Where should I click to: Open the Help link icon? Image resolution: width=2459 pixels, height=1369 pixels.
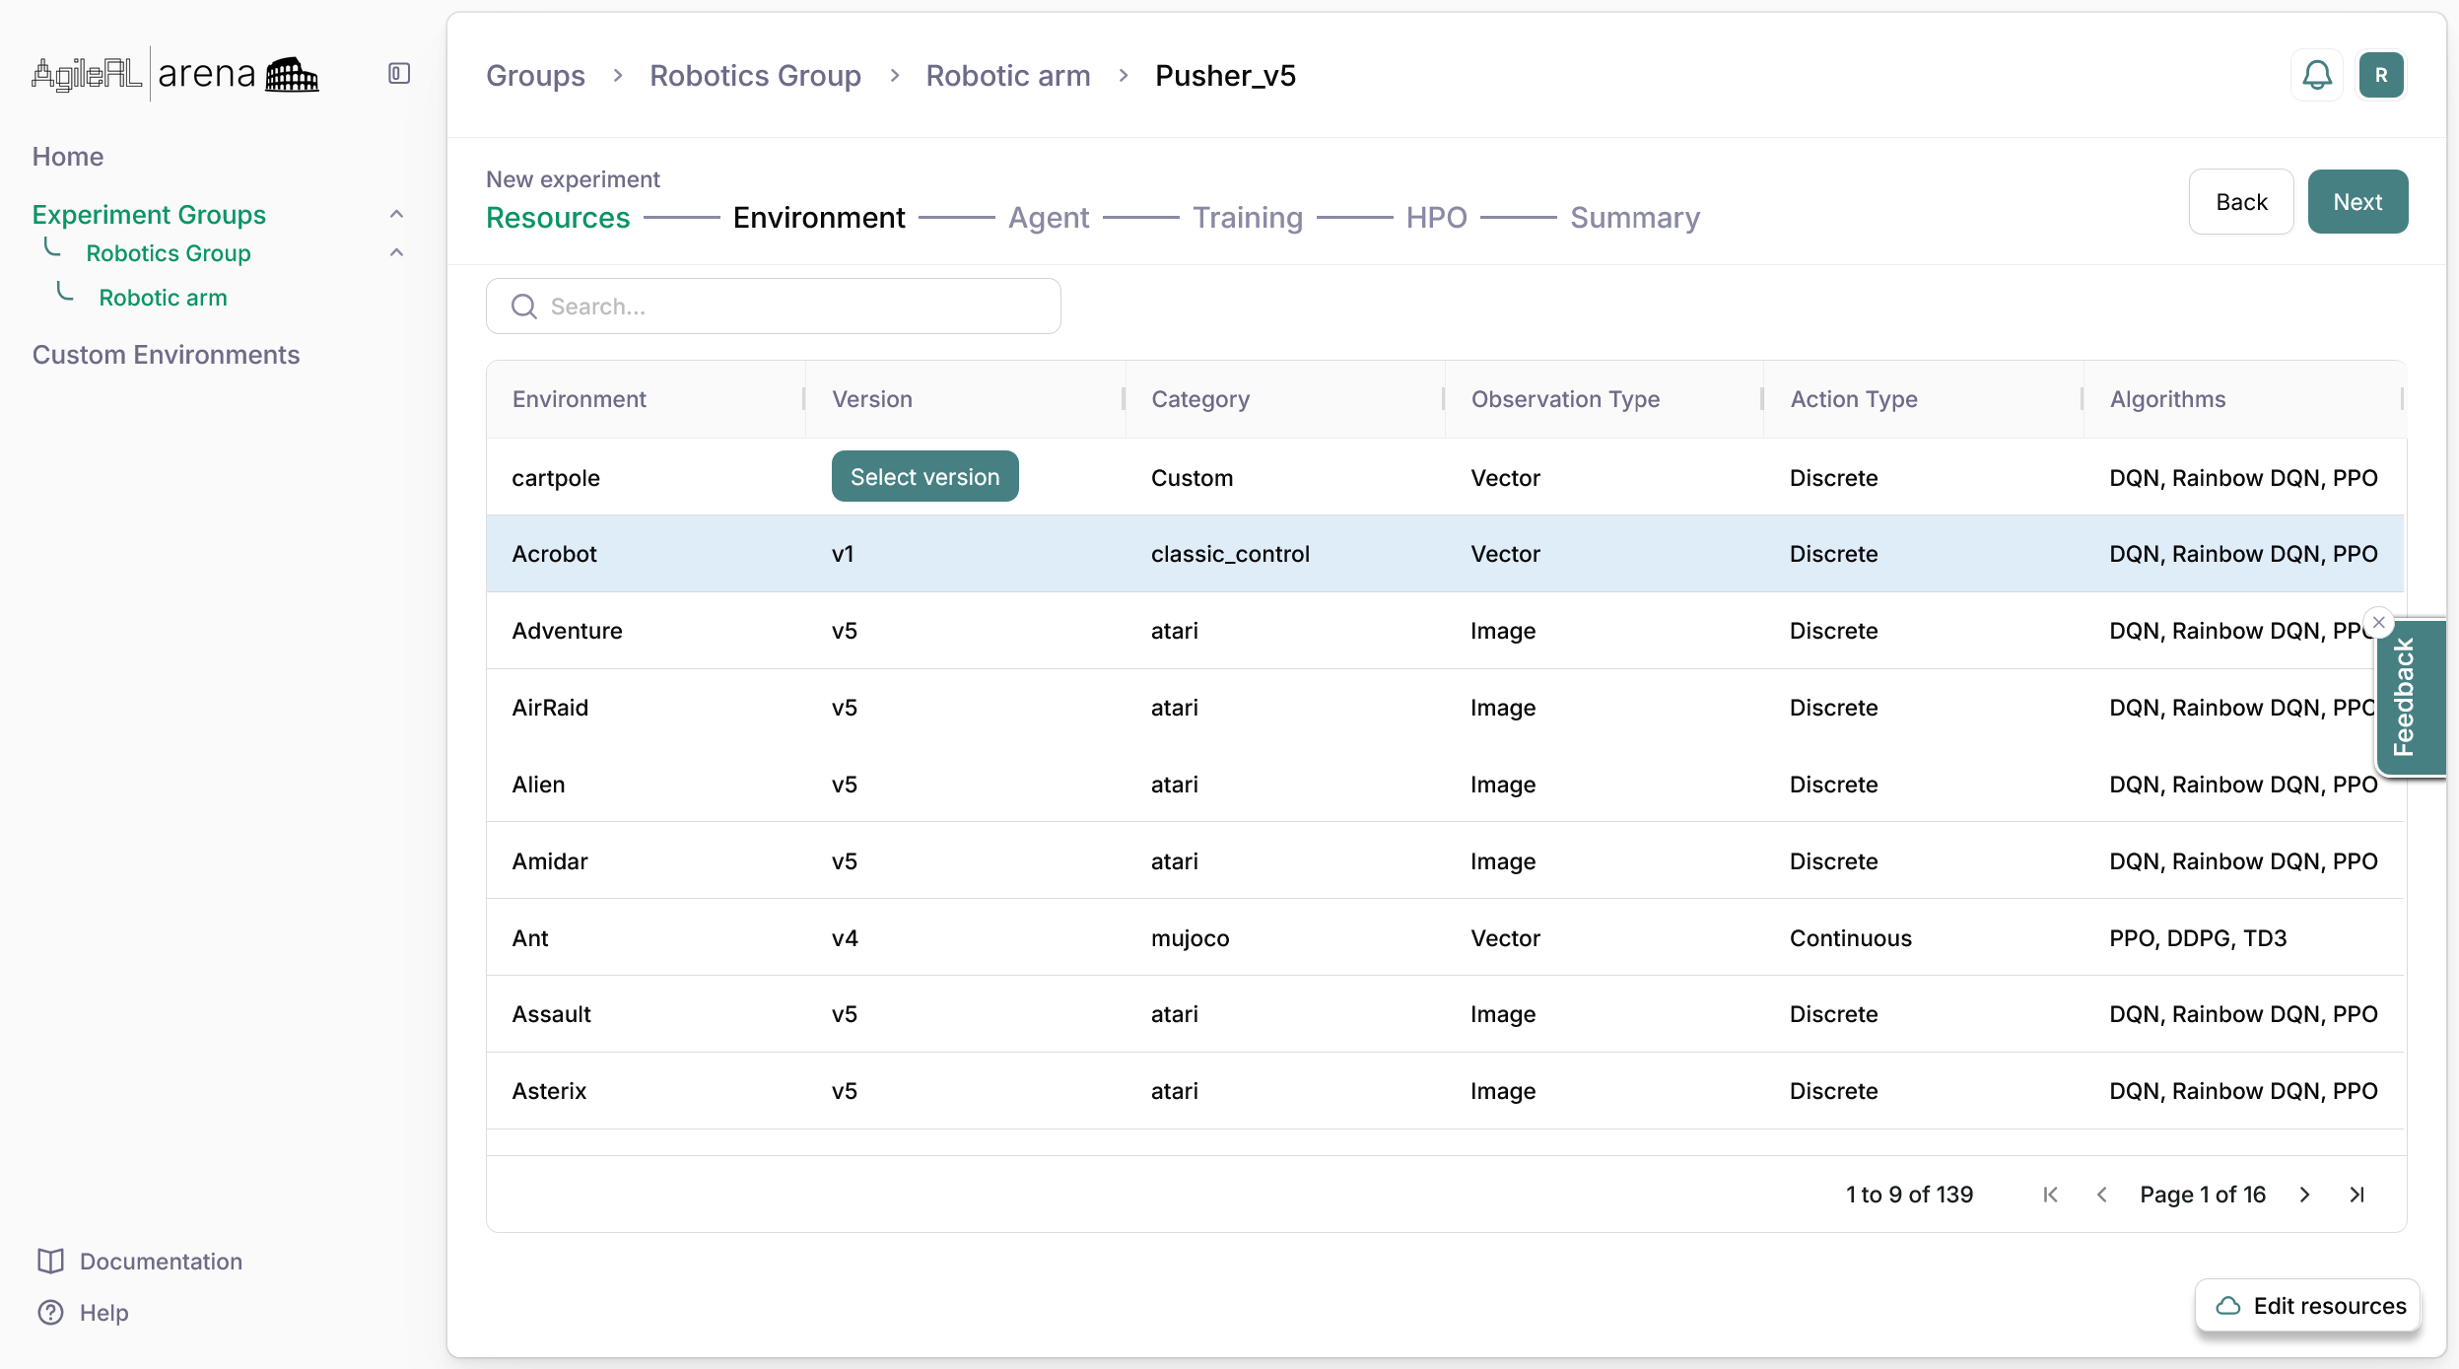(x=50, y=1312)
